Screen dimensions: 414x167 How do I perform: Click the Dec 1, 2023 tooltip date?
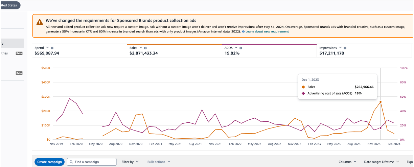coord(310,80)
